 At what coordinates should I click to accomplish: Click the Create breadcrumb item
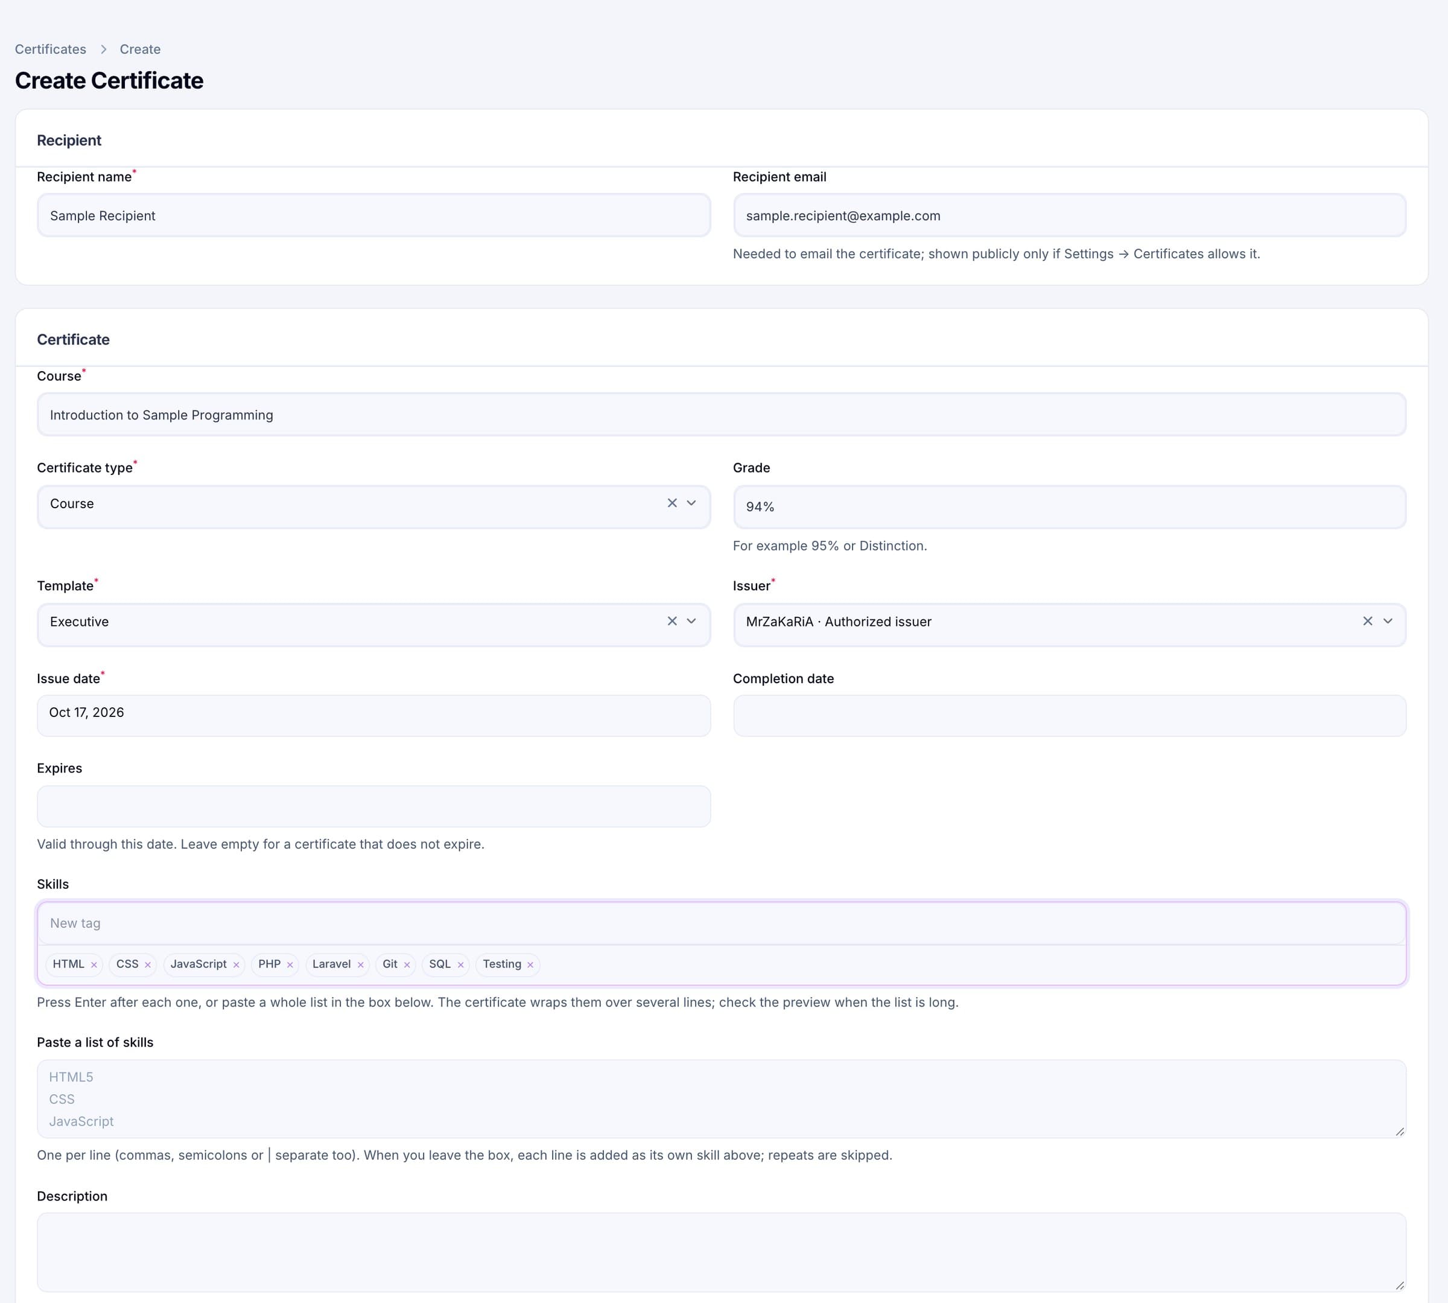click(141, 49)
